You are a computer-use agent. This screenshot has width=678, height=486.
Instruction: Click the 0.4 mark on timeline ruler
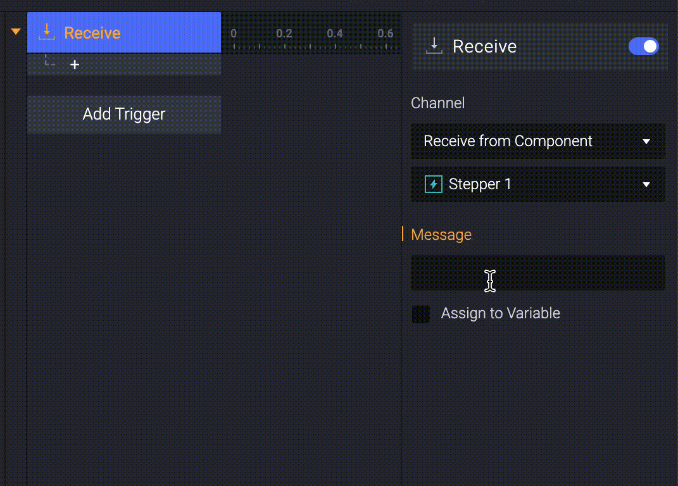[x=335, y=34]
